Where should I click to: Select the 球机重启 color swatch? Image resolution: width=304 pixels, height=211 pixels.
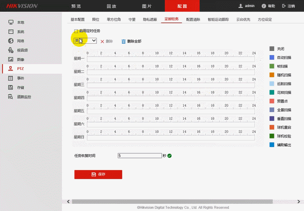pyautogui.click(x=272, y=127)
